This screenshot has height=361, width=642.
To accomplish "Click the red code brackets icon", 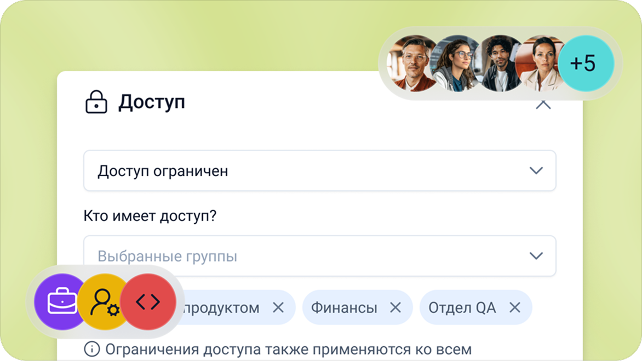I will point(148,302).
